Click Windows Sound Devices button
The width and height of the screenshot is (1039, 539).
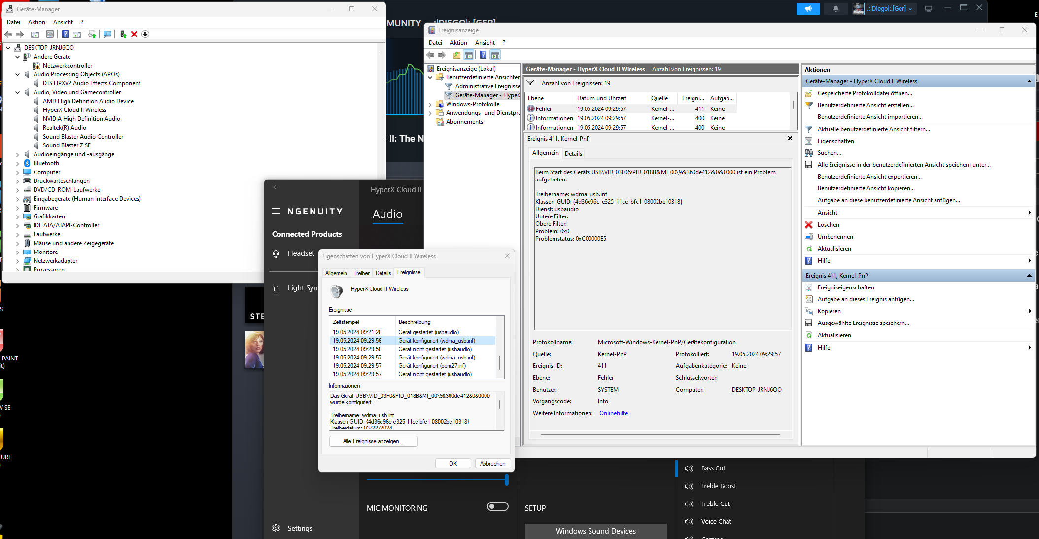(595, 531)
